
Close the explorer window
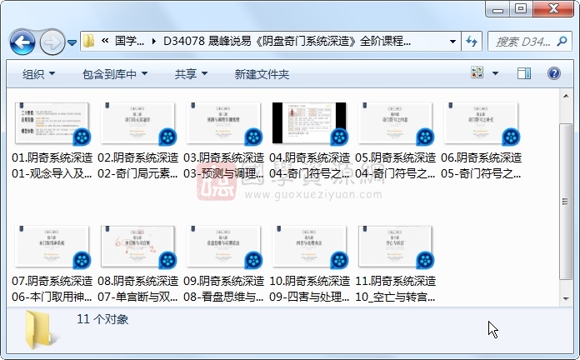[x=553, y=9]
